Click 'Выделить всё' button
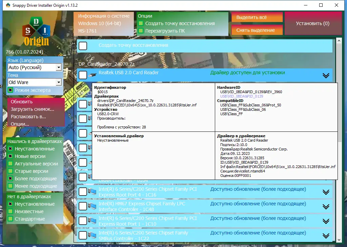 (x=257, y=17)
